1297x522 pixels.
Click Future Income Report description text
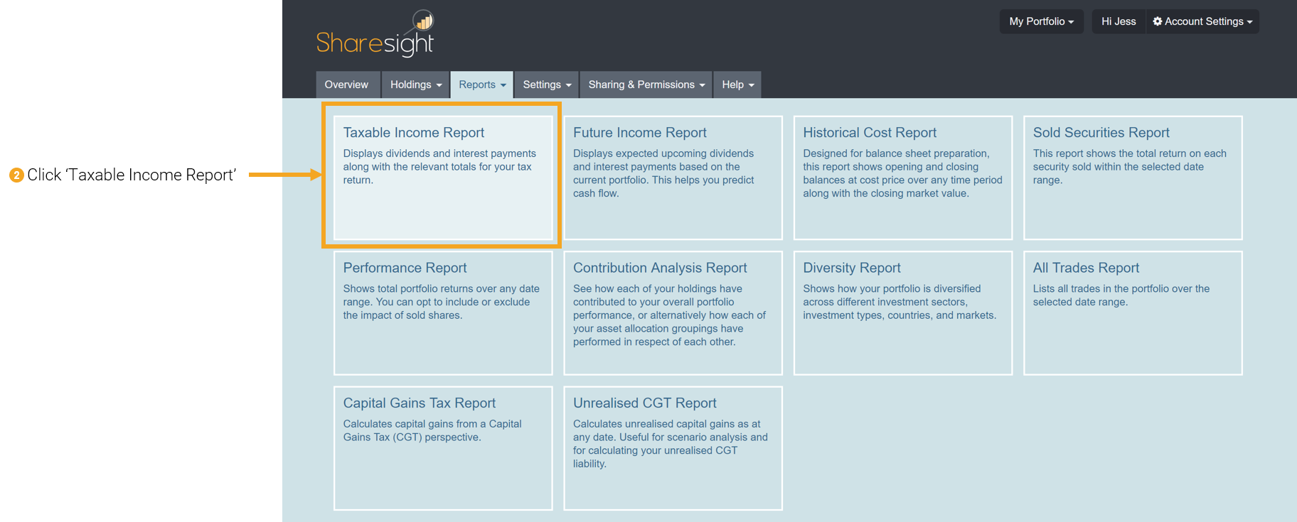coord(663,173)
